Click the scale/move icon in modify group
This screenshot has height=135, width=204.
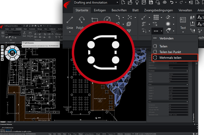coord(144,17)
